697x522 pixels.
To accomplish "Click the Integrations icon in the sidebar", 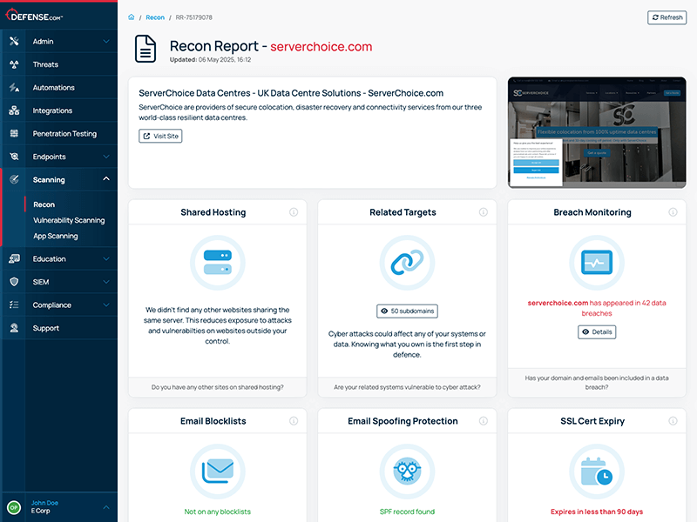I will tap(14, 110).
